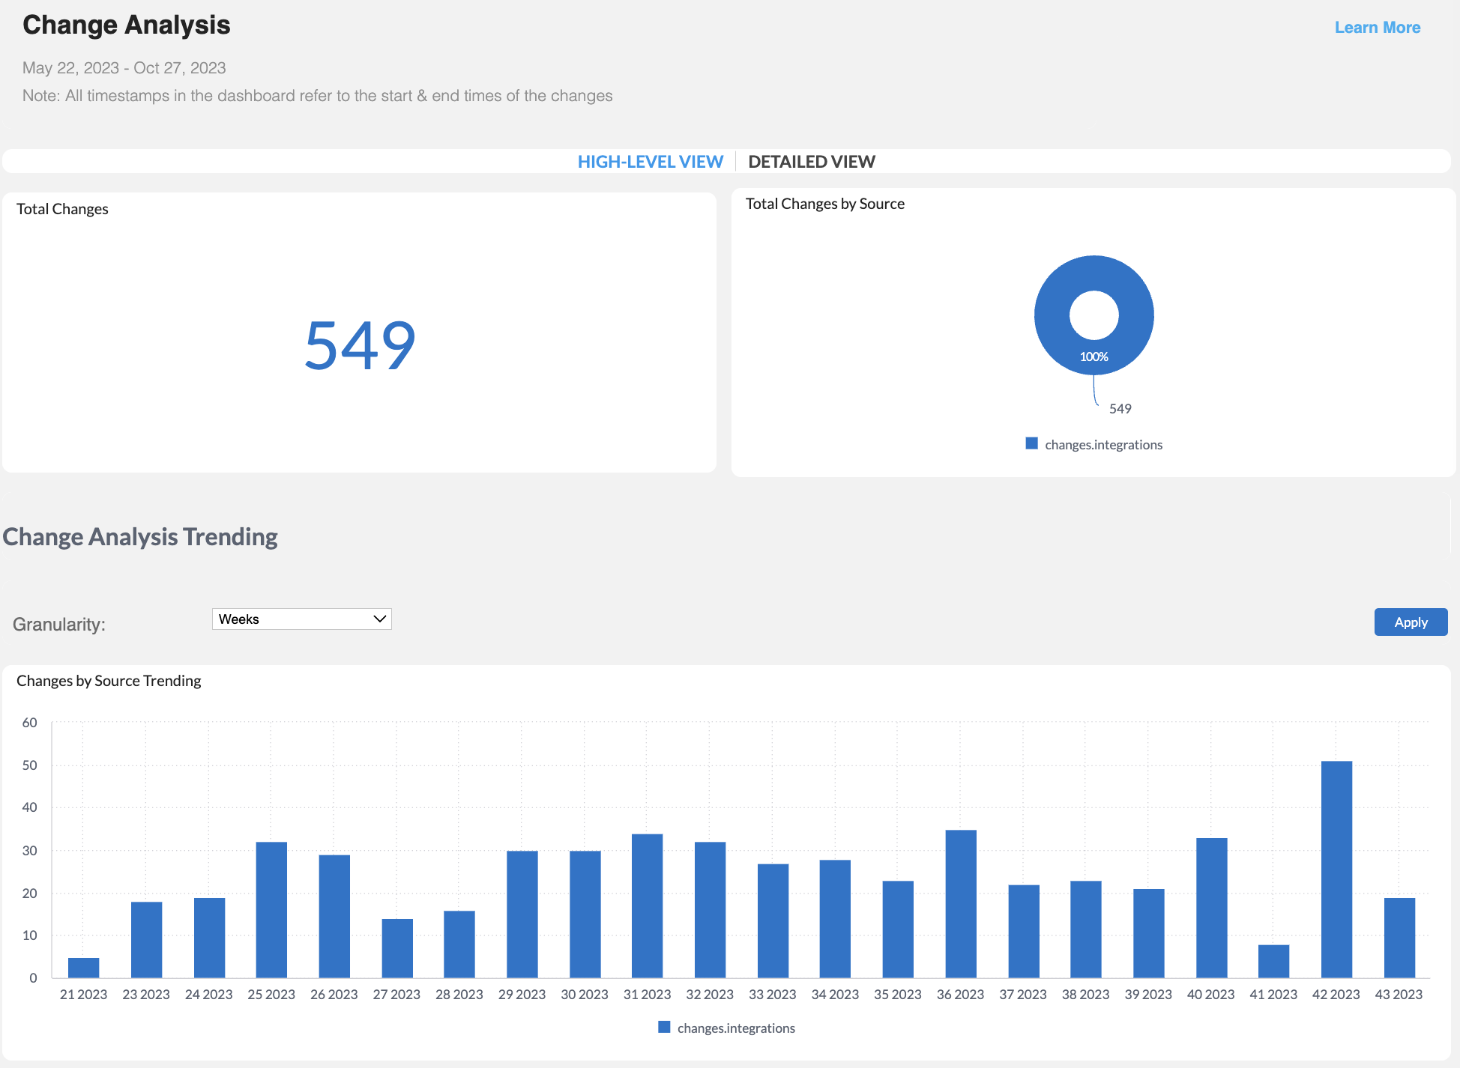
Task: Click the 549 total changes number
Action: tap(360, 345)
